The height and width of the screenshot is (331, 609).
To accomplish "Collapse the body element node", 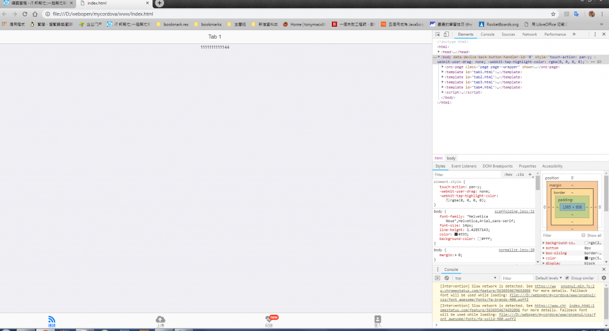I will [x=439, y=57].
